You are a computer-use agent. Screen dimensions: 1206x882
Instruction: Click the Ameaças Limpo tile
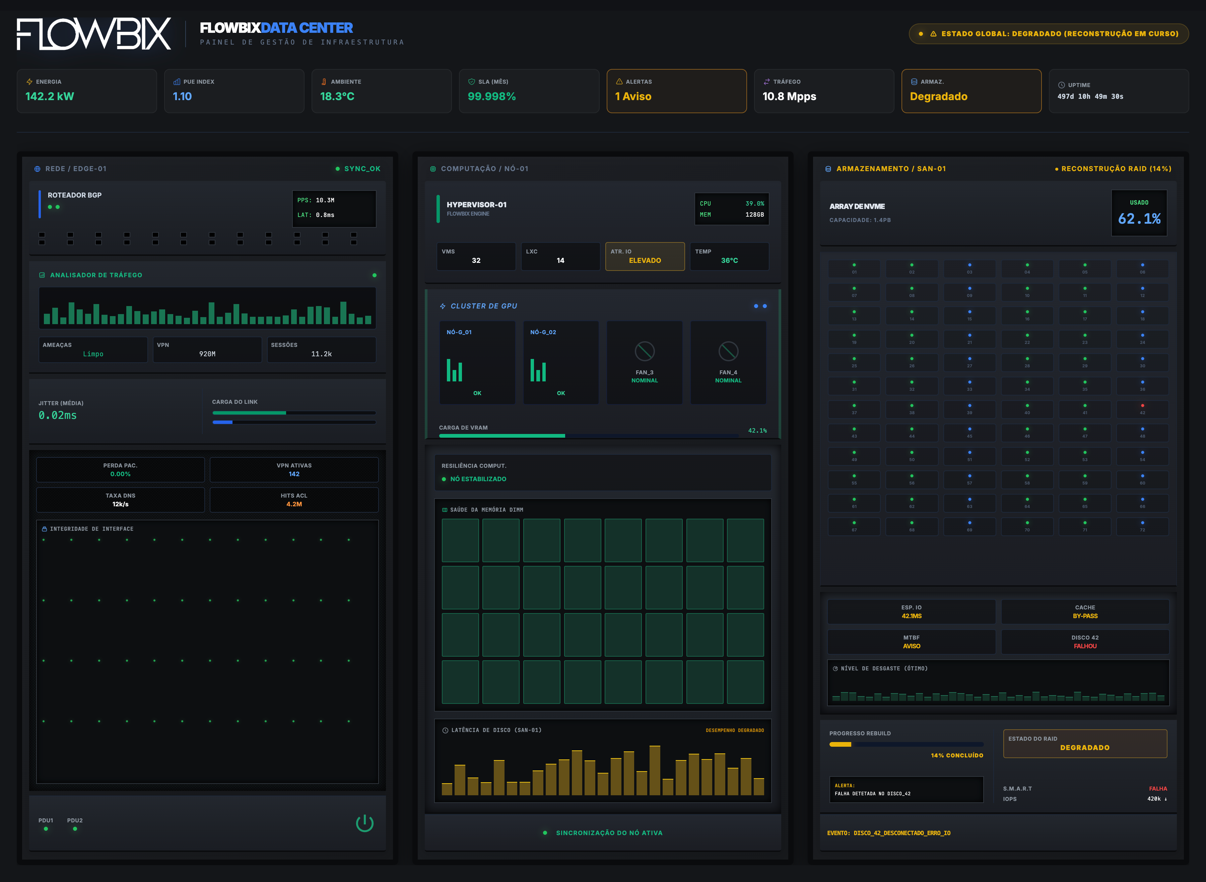tap(93, 350)
